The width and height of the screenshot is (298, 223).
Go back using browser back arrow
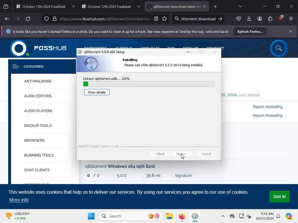point(7,19)
